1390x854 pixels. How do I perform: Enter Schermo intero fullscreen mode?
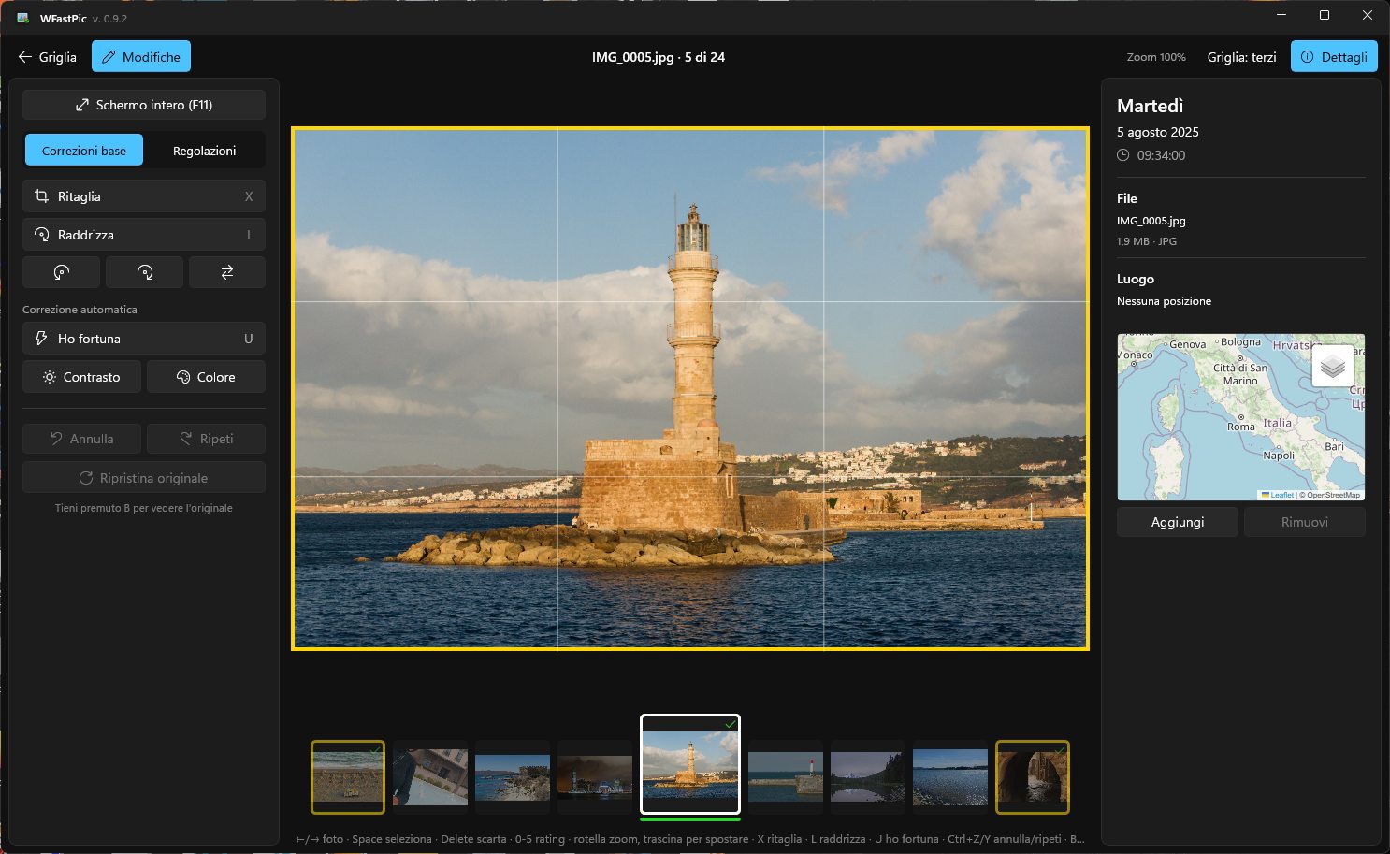(x=144, y=105)
